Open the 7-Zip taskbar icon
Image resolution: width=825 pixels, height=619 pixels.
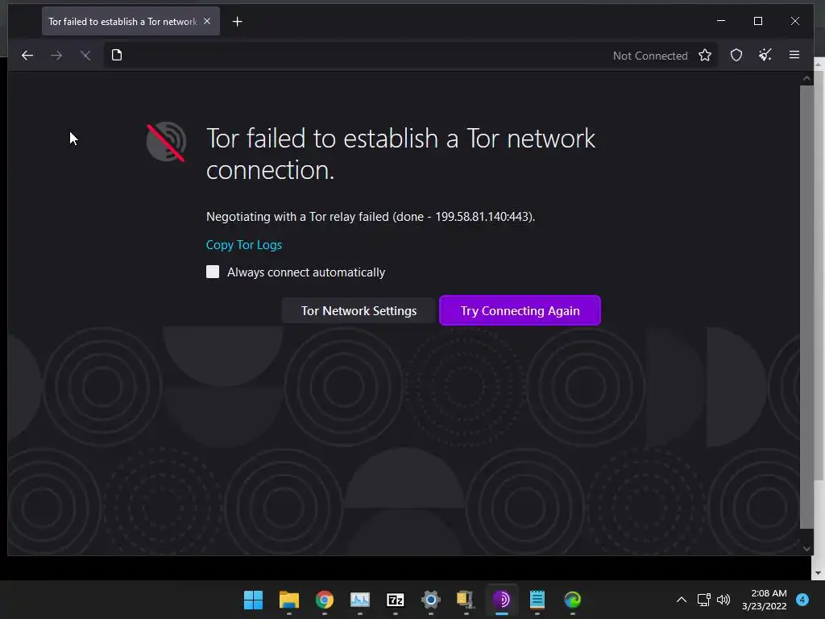point(395,600)
